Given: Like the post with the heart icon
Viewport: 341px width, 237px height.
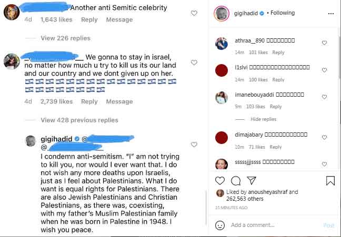Looking at the screenshot, I should click(x=221, y=181).
